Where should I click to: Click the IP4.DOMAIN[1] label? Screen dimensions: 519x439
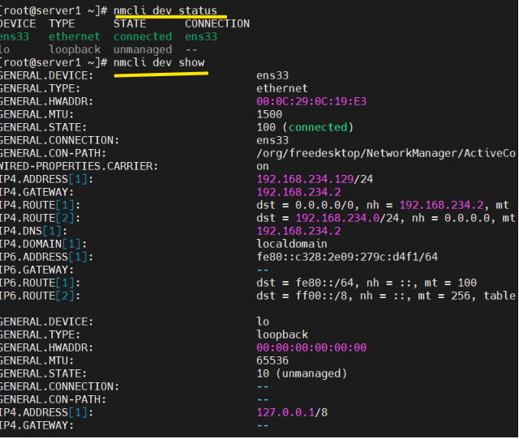pos(43,244)
